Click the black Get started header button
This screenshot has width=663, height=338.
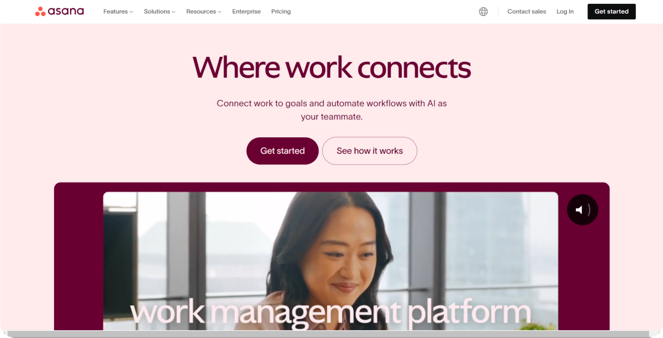click(612, 12)
